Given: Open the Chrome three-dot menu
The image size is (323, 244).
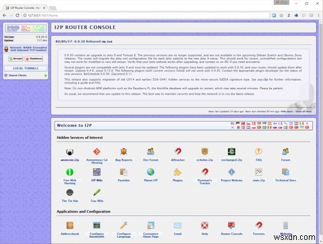Looking at the screenshot, I should click(x=318, y=15).
